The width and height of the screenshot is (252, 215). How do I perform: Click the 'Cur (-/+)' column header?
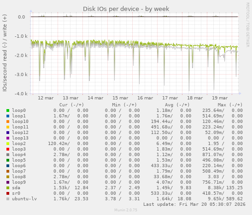tap(71, 105)
